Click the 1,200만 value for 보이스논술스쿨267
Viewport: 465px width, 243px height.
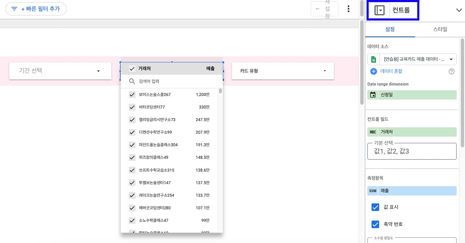(x=203, y=95)
